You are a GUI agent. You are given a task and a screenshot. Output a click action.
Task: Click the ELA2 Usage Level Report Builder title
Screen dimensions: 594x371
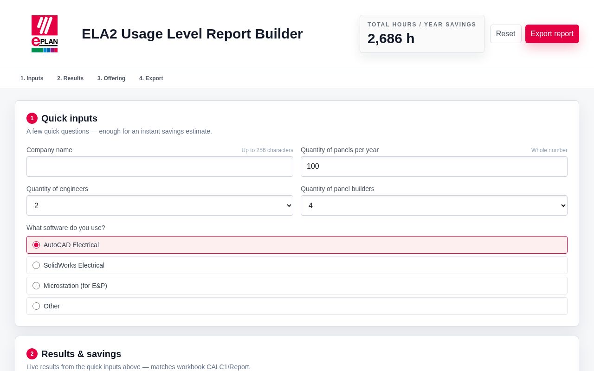coord(192,34)
